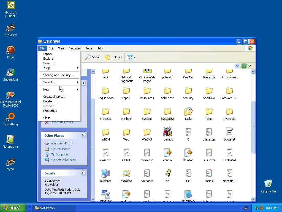Click the WINDOWS taskbar button

click(x=54, y=208)
